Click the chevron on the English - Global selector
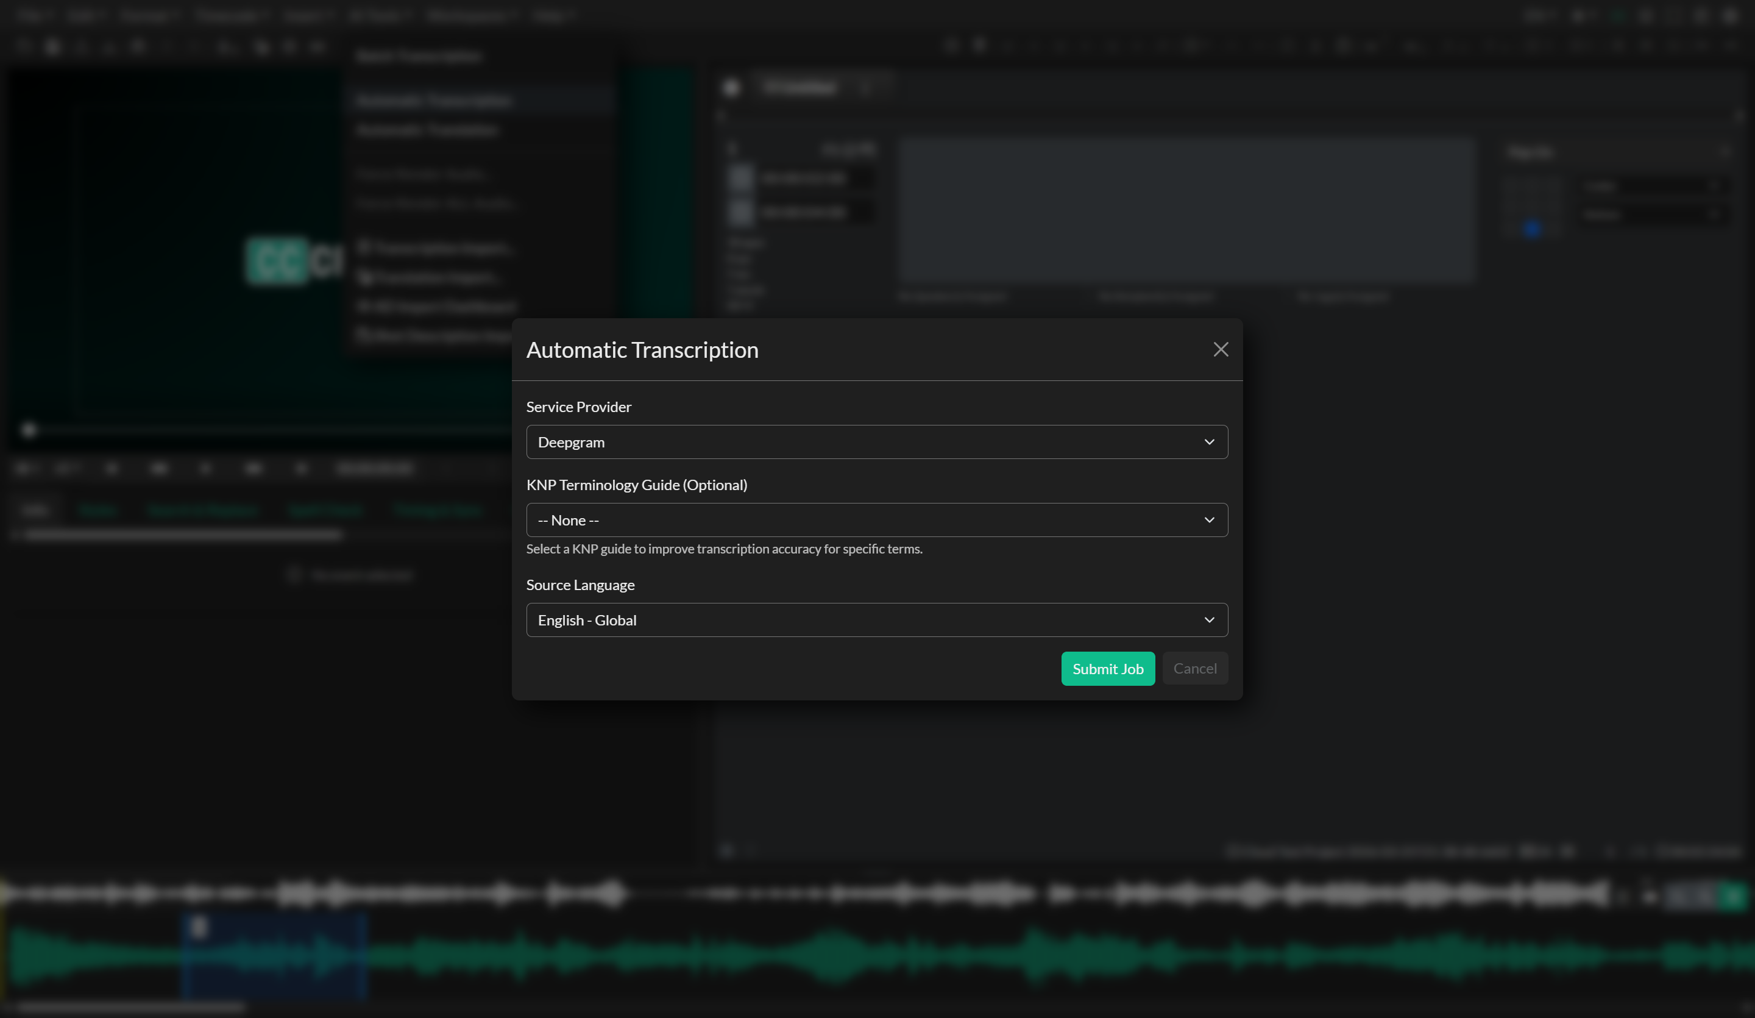1755x1018 pixels. click(1209, 619)
